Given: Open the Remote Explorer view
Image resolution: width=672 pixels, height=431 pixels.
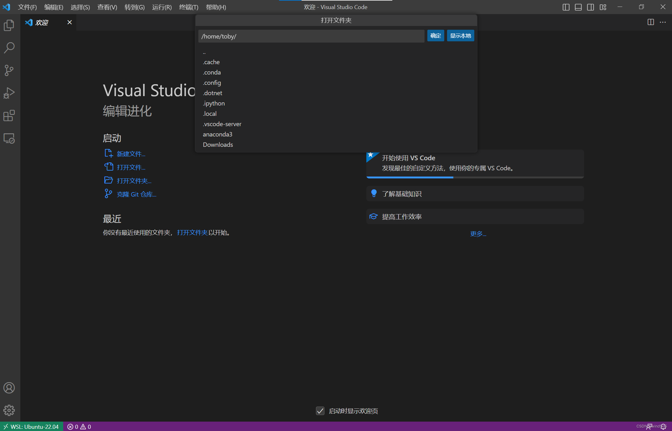Looking at the screenshot, I should pyautogui.click(x=9, y=138).
